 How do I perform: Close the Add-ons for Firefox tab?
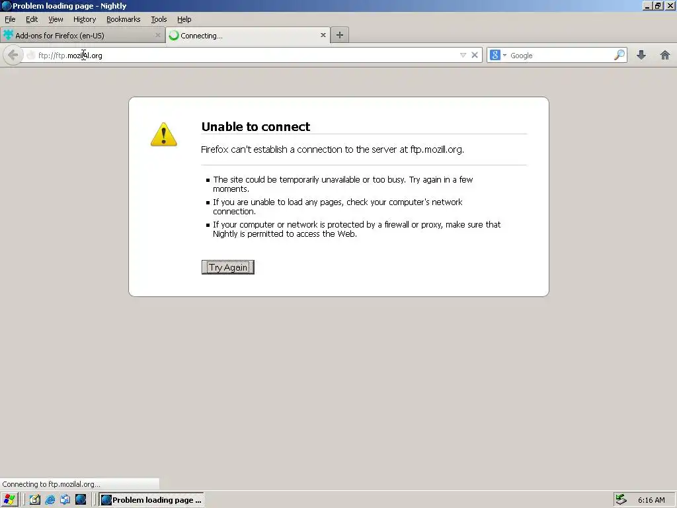(x=157, y=35)
